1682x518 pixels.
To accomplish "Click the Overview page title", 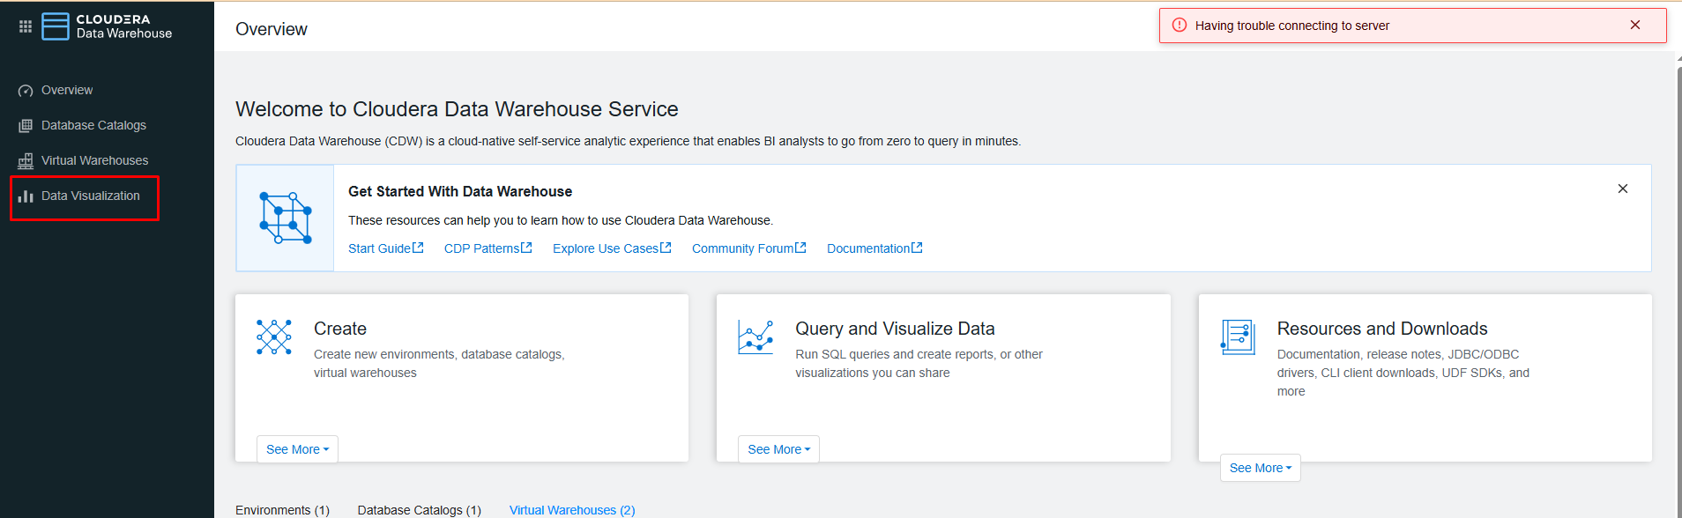I will 272,29.
